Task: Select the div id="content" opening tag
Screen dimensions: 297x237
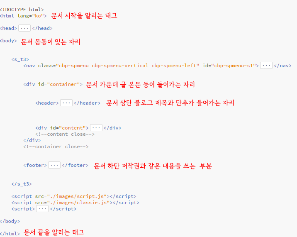Action: coord(62,128)
